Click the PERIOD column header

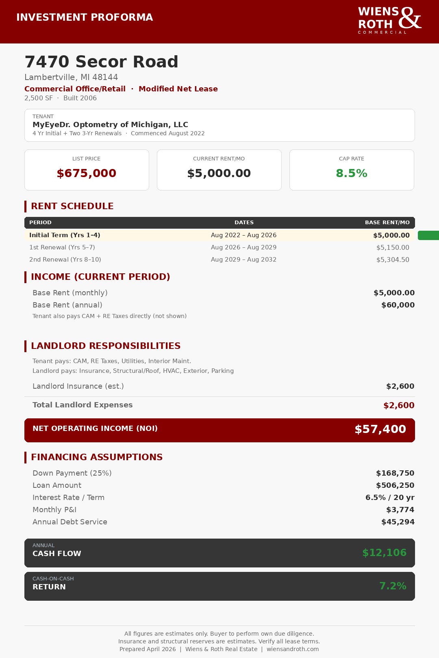(x=40, y=223)
